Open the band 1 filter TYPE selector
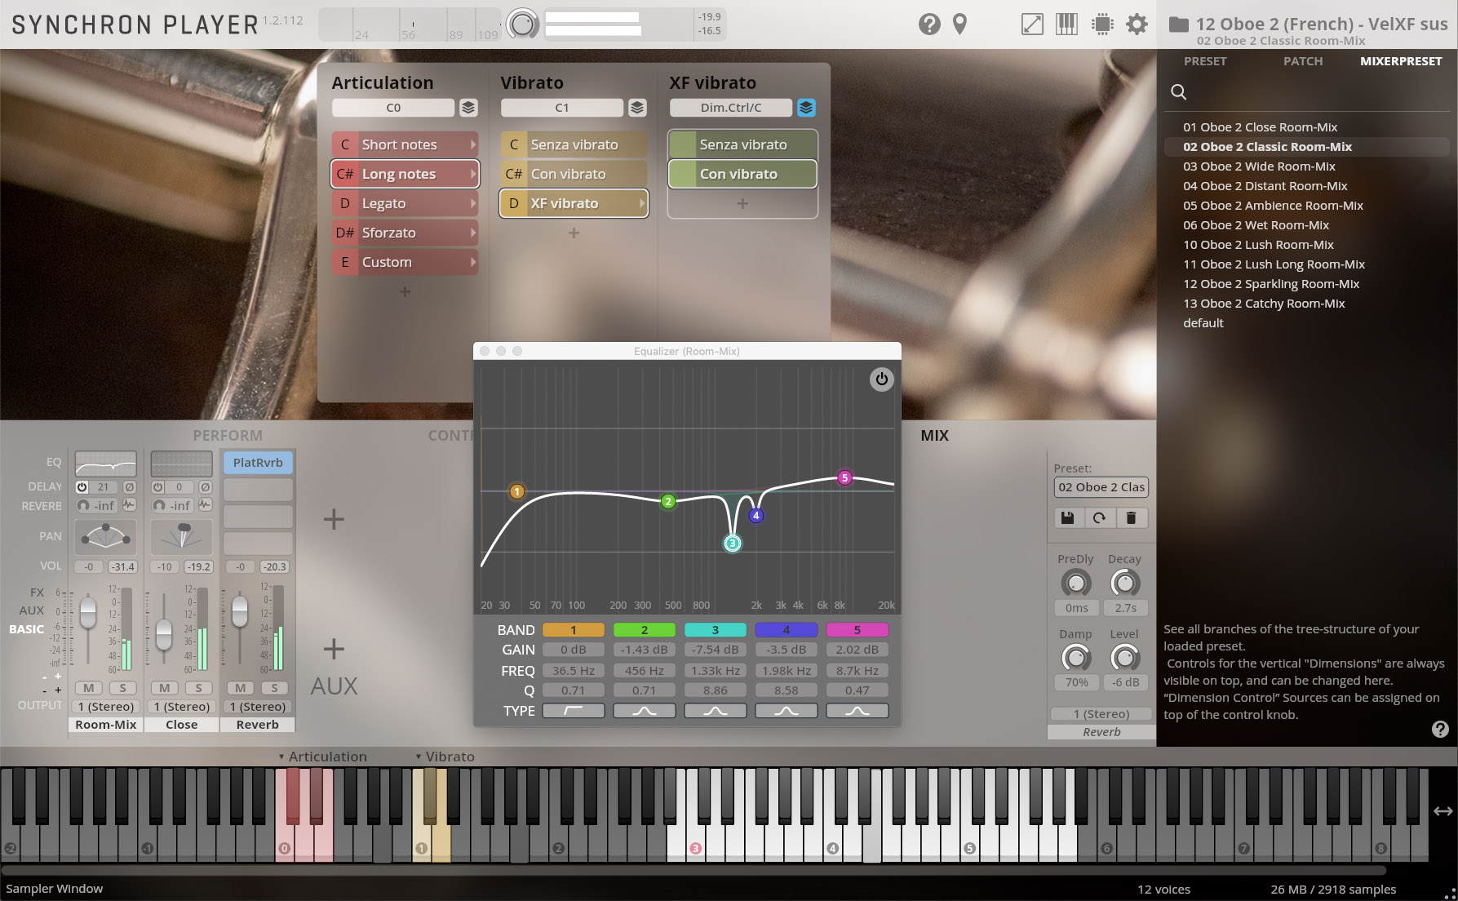 (573, 711)
